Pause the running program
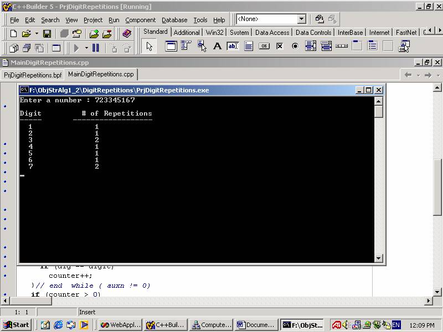 coord(96,48)
